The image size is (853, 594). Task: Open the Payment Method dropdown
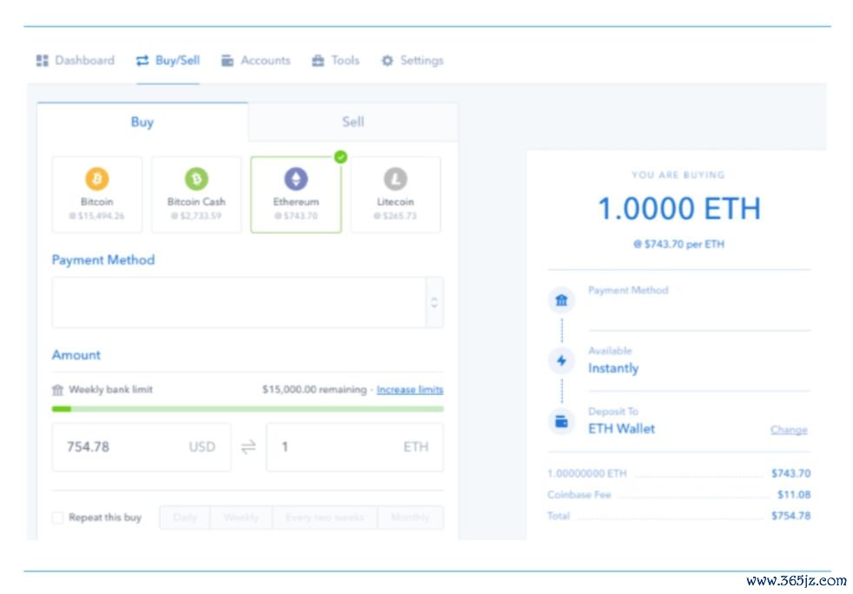pyautogui.click(x=248, y=302)
